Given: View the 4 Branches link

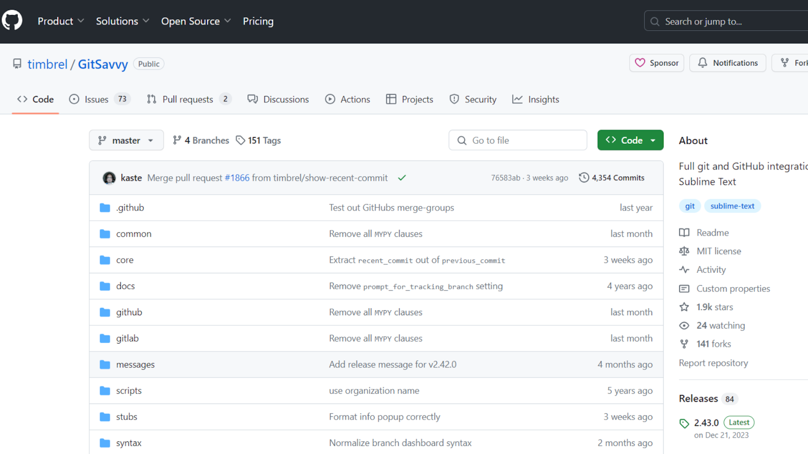Looking at the screenshot, I should click(x=201, y=140).
